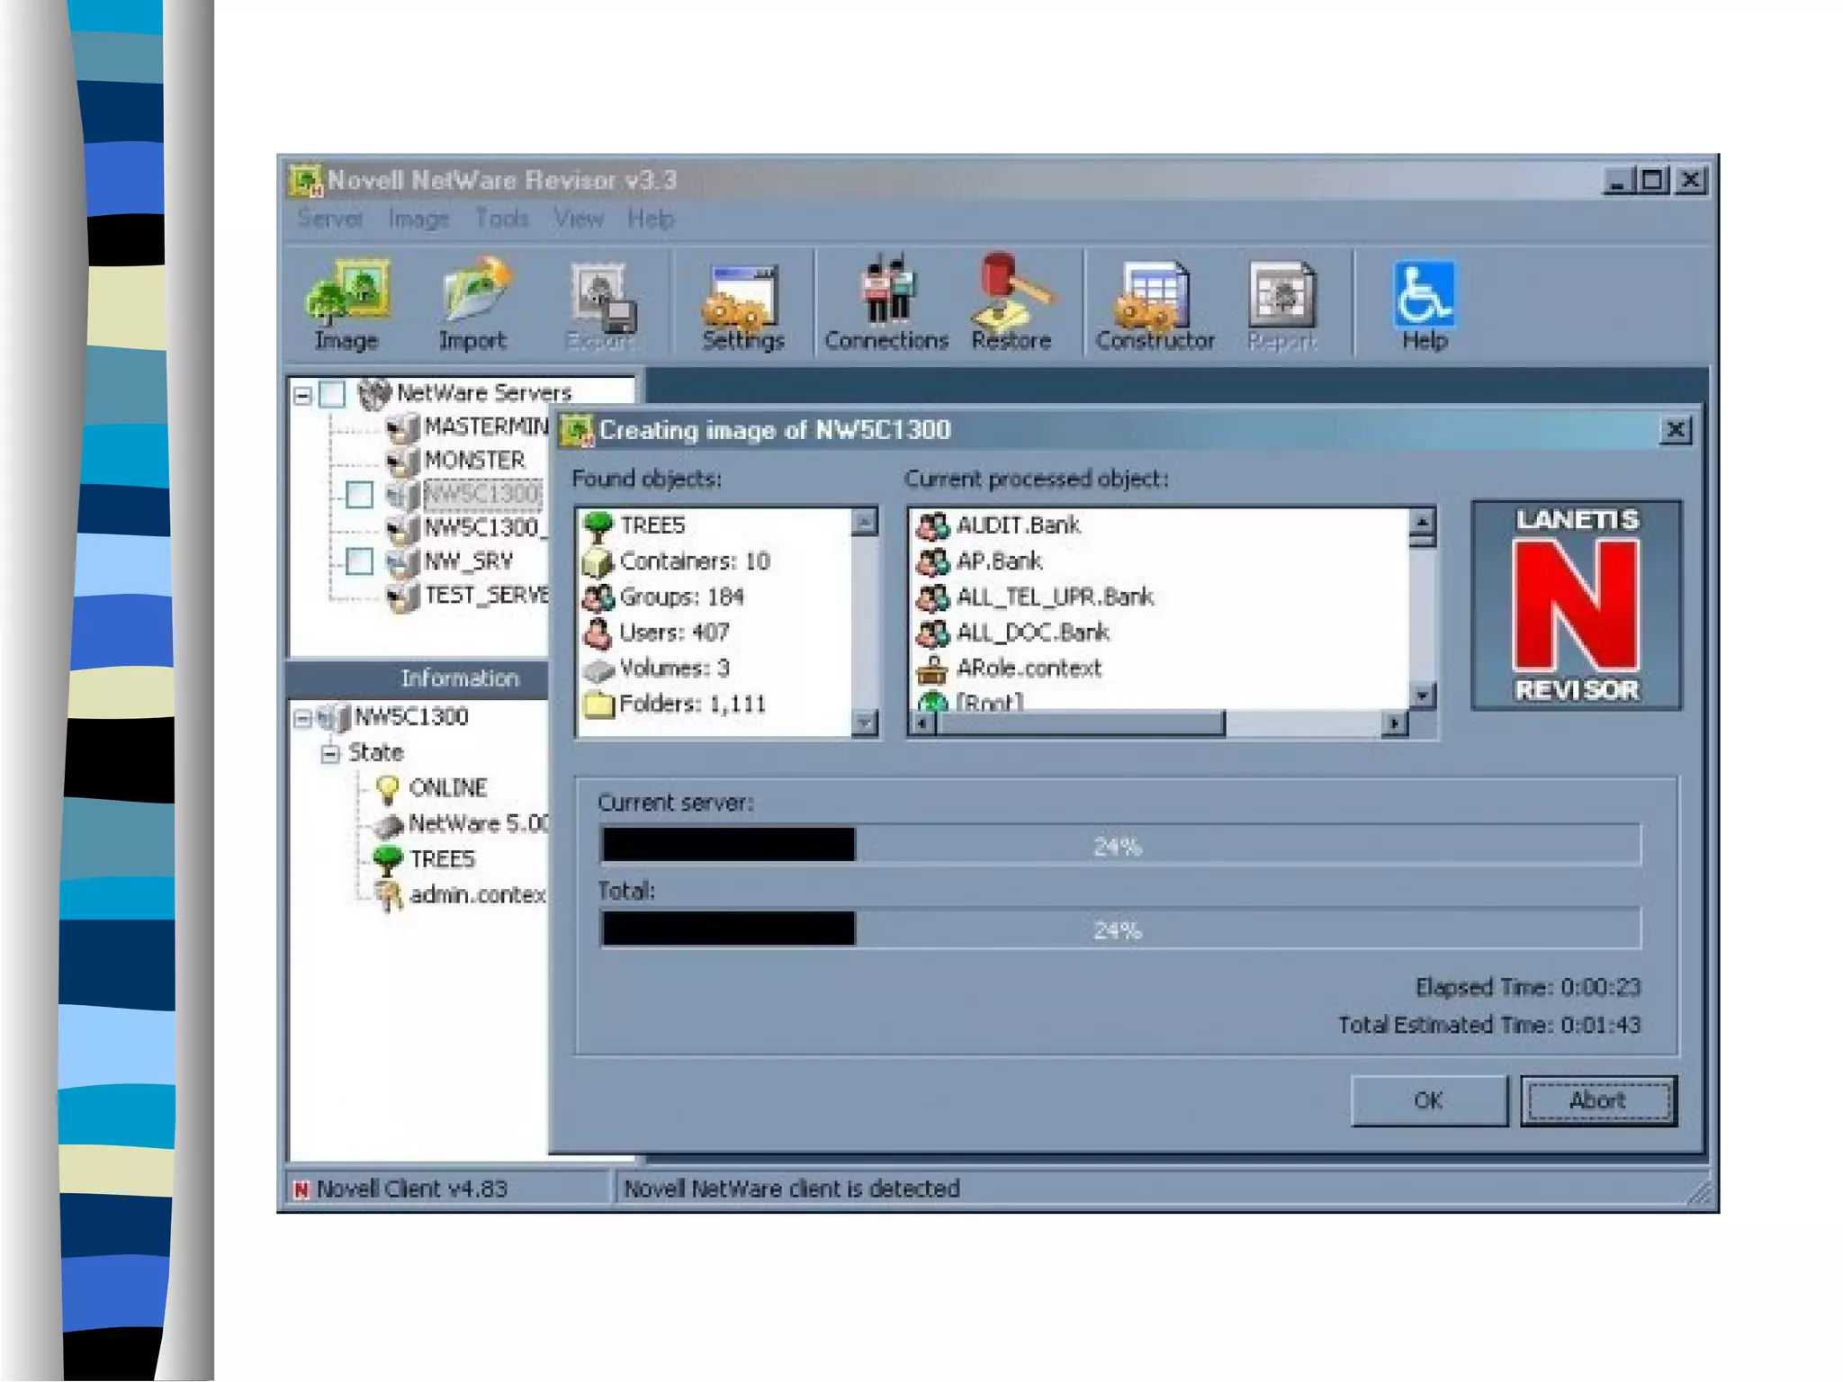
Task: Check the NW5C1300 server checkbox
Action: tap(359, 494)
